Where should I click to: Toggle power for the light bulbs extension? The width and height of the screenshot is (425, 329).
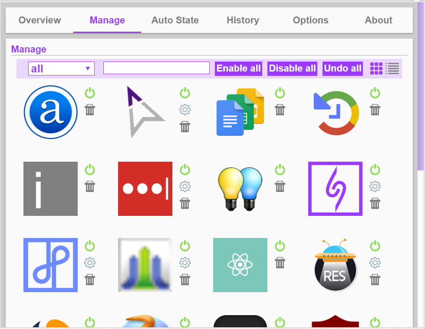[280, 169]
